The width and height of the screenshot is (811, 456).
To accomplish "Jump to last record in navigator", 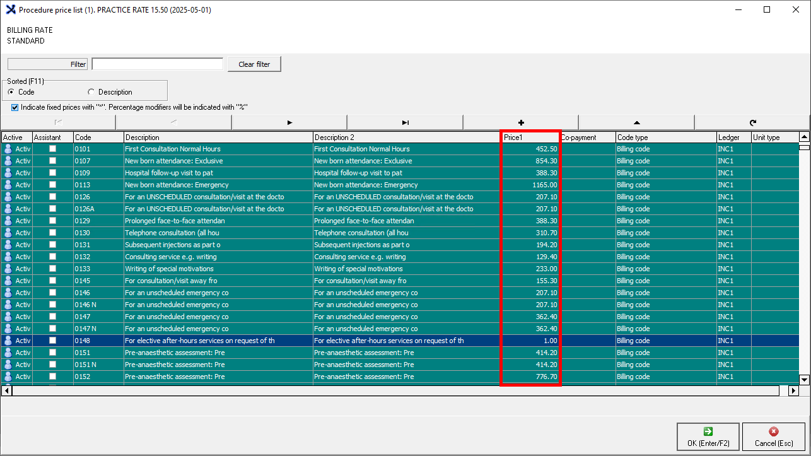I will (405, 122).
